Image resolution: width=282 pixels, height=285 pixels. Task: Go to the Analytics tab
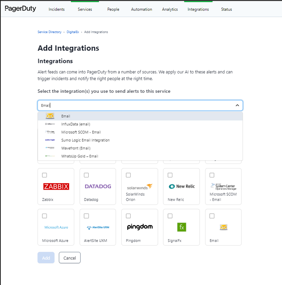[x=170, y=9]
